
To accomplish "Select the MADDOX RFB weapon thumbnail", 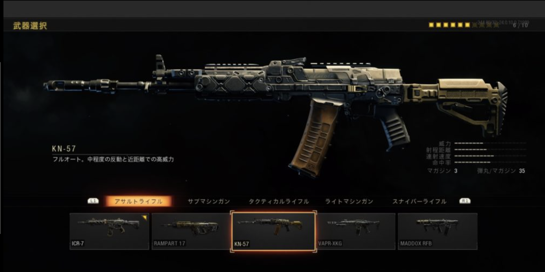I will [438, 231].
